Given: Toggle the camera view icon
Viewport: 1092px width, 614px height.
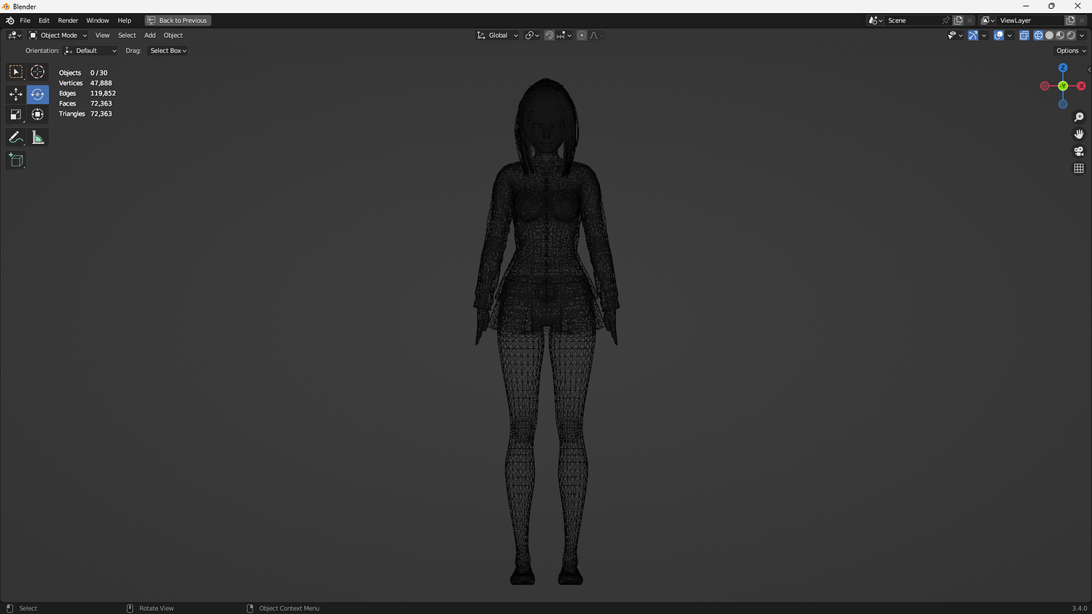Looking at the screenshot, I should tap(1079, 151).
